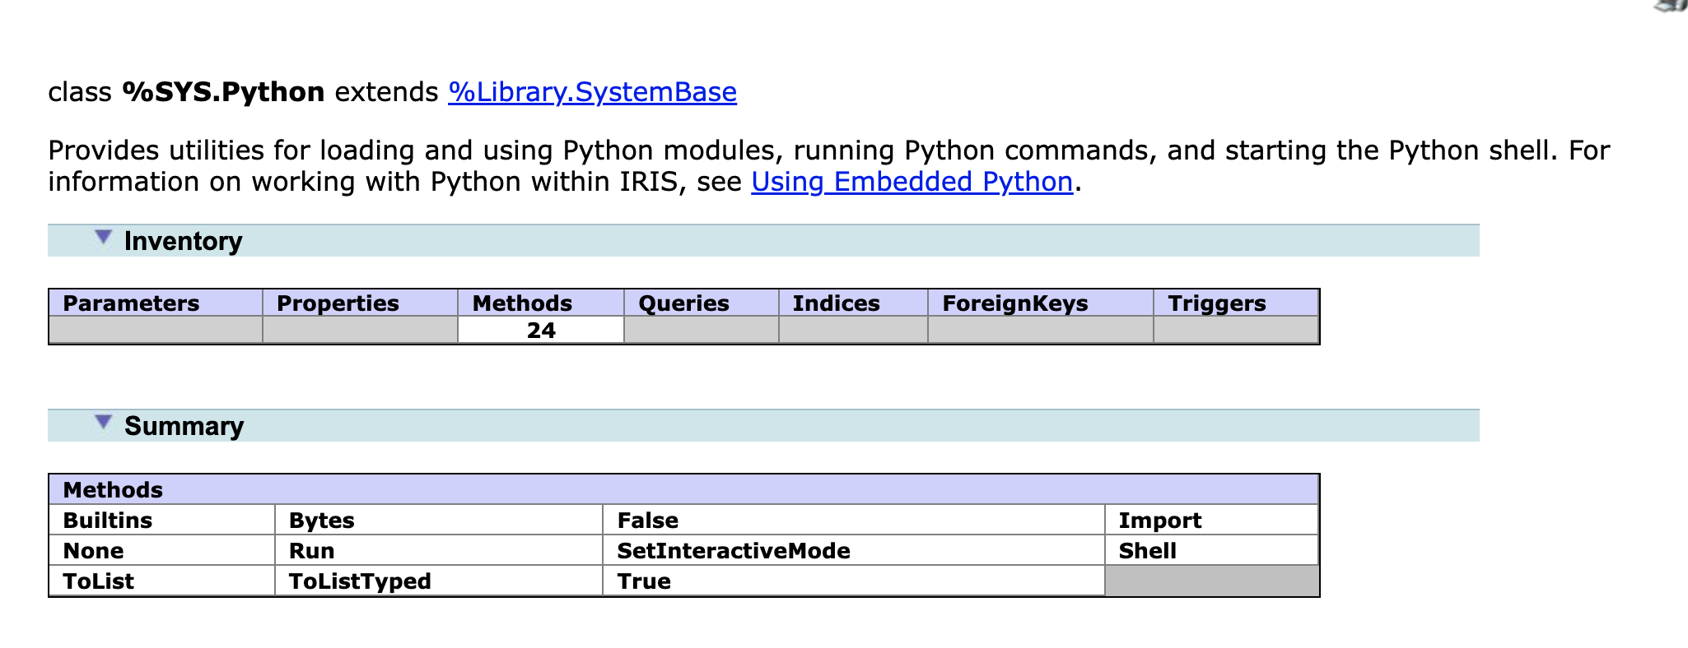Open the Using Embedded Python link
1688x648 pixels.
click(912, 181)
